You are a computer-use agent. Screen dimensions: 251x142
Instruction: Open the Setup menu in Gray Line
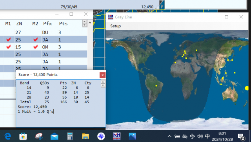[x=115, y=26]
